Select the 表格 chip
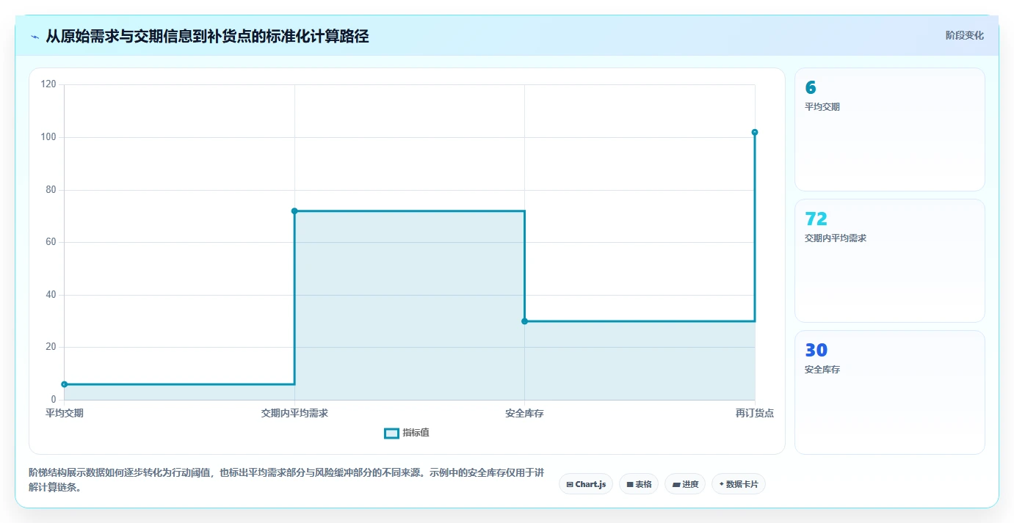The image size is (1014, 523). [x=639, y=484]
